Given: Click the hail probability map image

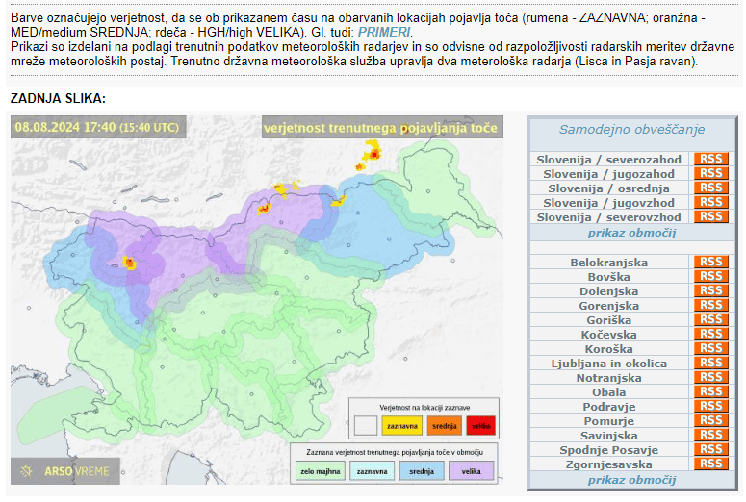Looking at the screenshot, I should coord(256,289).
